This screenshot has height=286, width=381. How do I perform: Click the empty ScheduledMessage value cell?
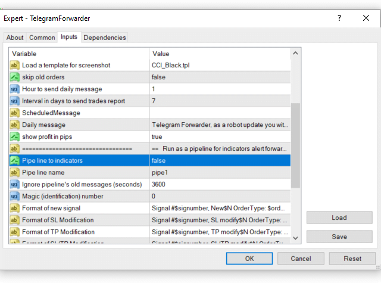click(x=220, y=113)
